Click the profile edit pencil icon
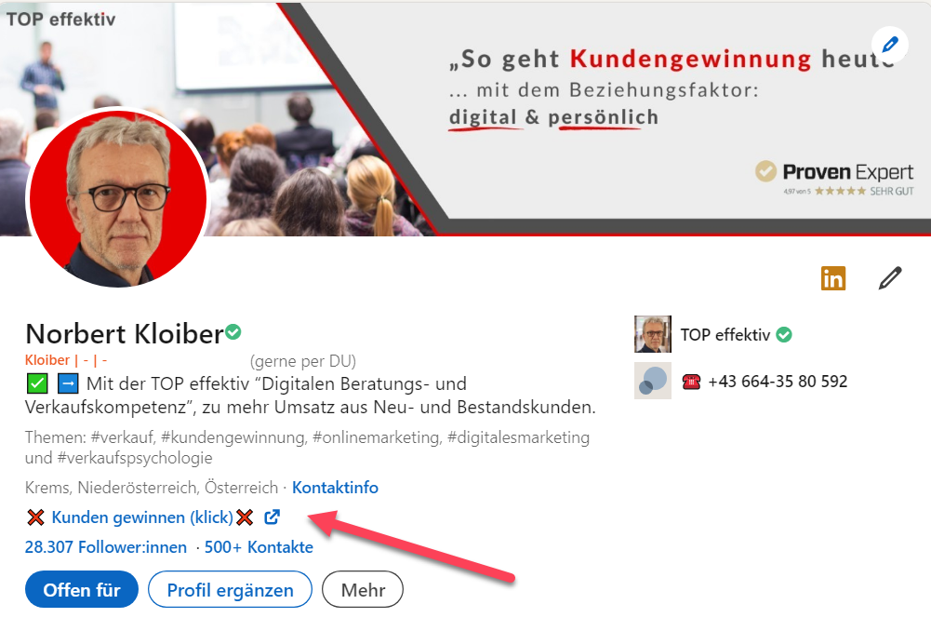 890,278
